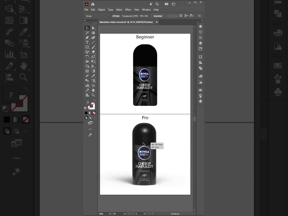The height and width of the screenshot is (216, 288).
Task: Select the Zoom tool in toolbar
Action: (x=93, y=95)
